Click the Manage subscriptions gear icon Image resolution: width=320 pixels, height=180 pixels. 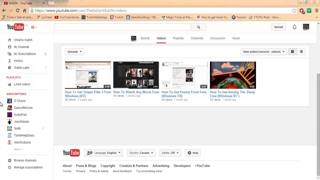click(9, 167)
